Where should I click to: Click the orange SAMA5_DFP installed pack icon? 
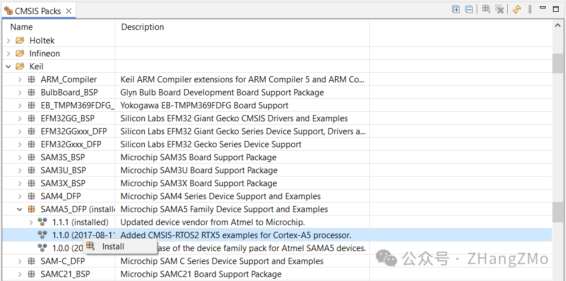tap(32, 209)
